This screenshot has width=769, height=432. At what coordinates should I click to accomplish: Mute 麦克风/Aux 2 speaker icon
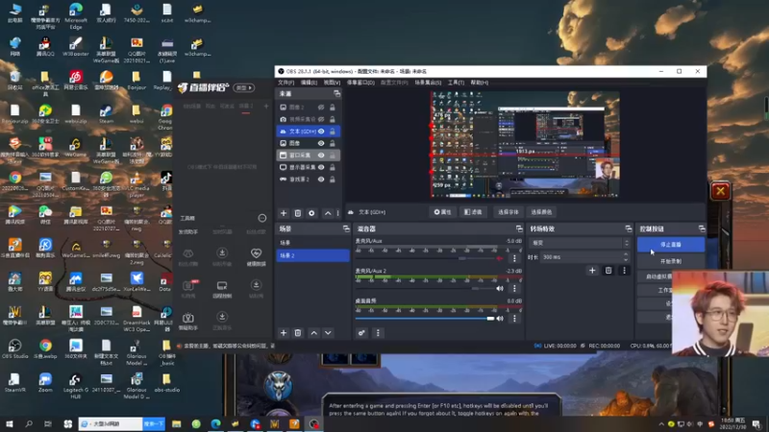click(500, 289)
